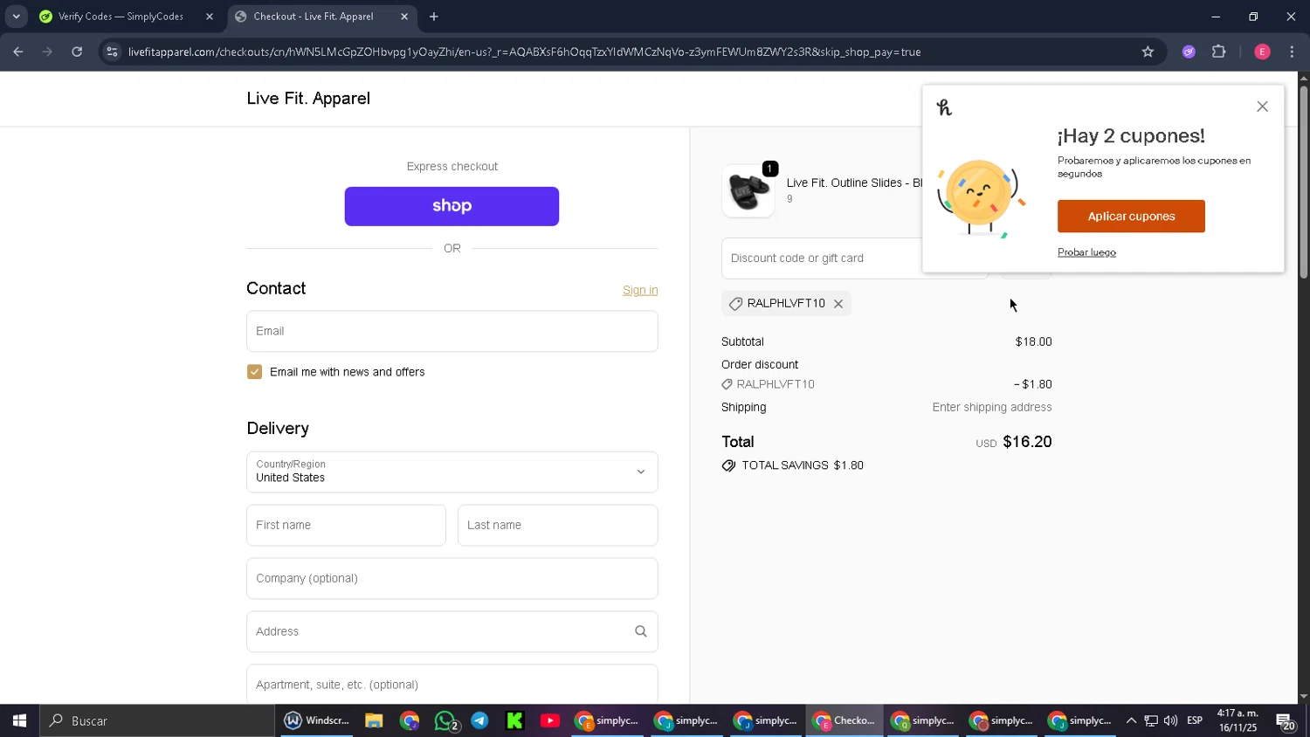Close the Honey coupon popup
The width and height of the screenshot is (1310, 737).
tap(1262, 107)
